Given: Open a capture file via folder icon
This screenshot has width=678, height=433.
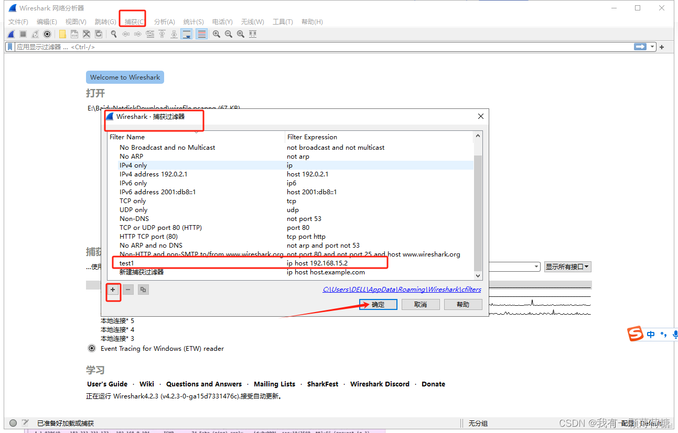Looking at the screenshot, I should coord(62,34).
